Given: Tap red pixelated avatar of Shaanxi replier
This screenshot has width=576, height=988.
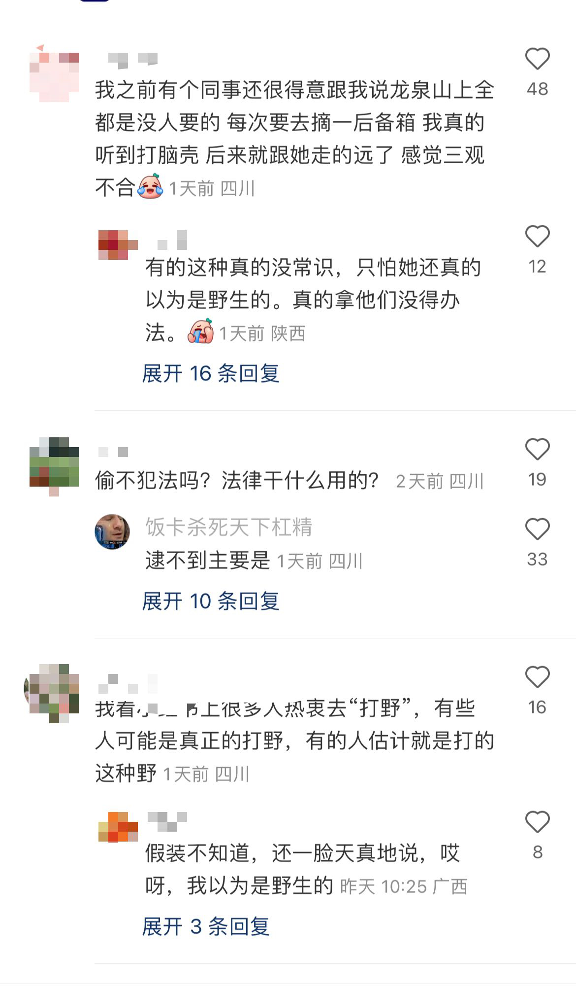Looking at the screenshot, I should point(118,245).
